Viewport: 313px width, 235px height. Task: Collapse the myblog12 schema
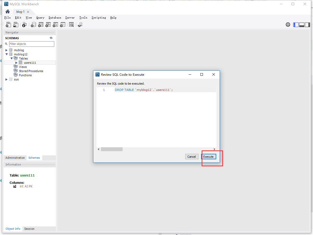coord(7,54)
